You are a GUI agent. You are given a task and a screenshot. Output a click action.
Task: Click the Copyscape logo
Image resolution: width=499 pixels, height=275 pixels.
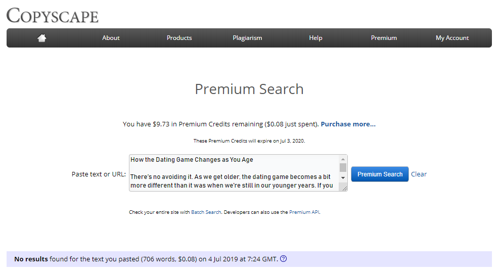53,15
